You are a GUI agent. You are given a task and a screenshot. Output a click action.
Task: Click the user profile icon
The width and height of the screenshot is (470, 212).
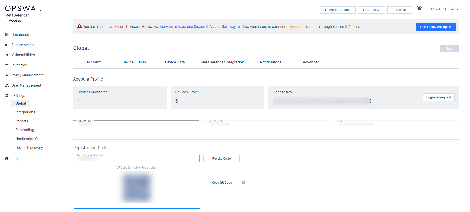click(x=452, y=9)
